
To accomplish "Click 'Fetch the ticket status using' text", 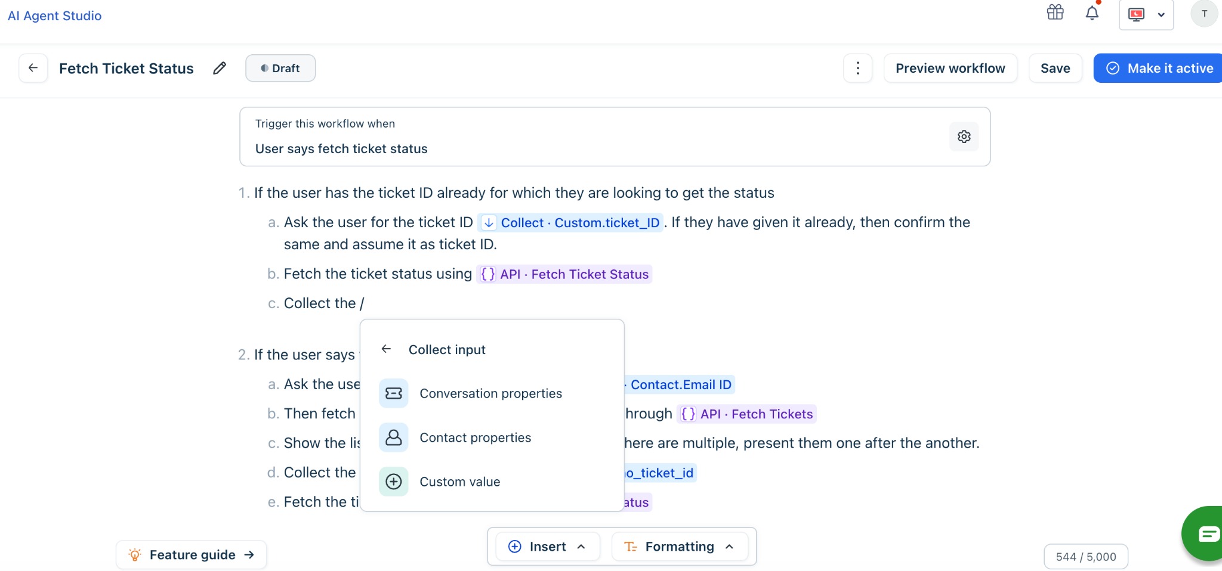I will [x=378, y=274].
